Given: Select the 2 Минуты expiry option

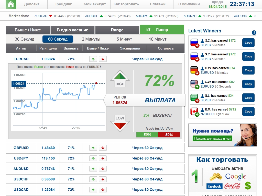Looking at the screenshot, I should 91,39.
